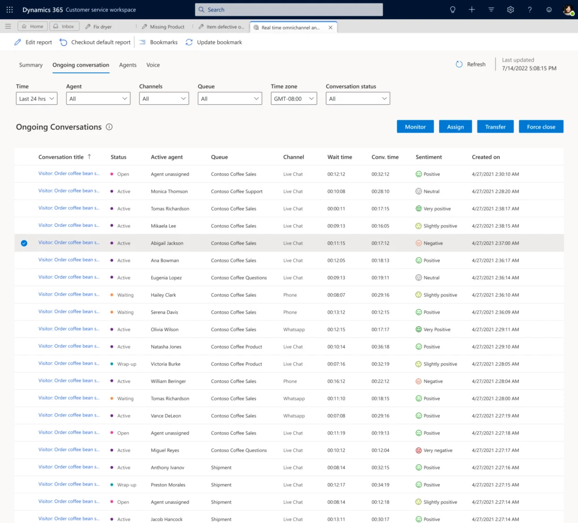Switch to the Agents tab

click(x=128, y=65)
